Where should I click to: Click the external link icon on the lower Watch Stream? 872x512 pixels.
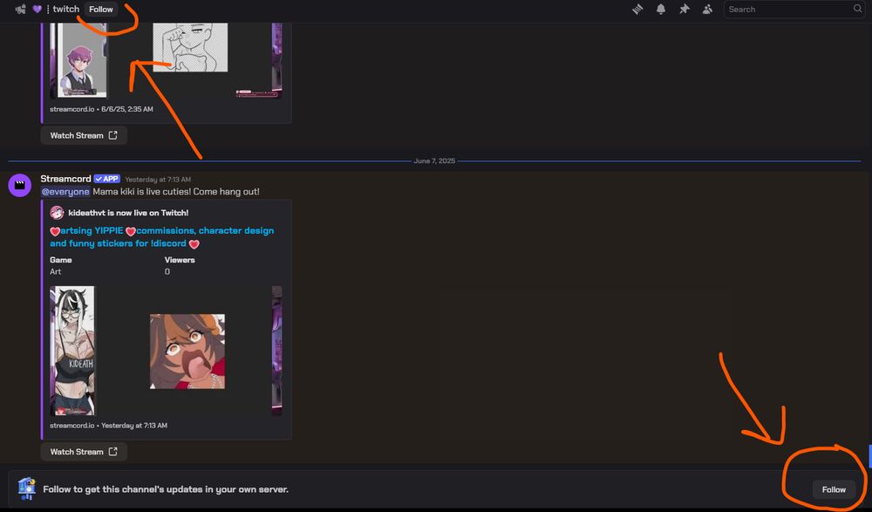pos(112,451)
